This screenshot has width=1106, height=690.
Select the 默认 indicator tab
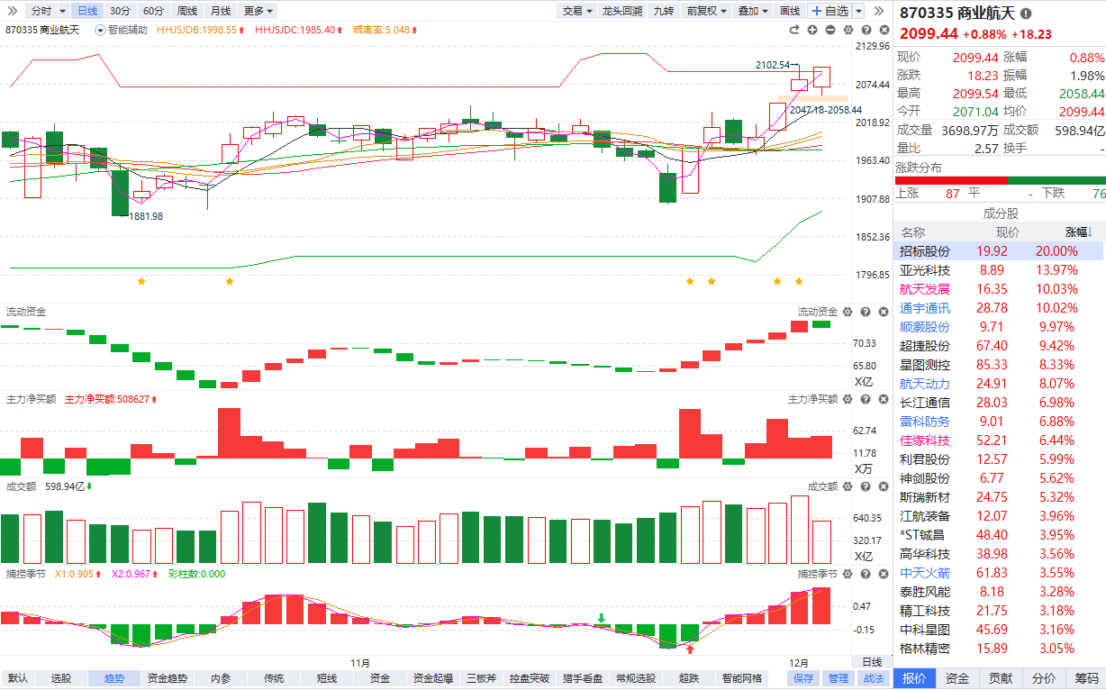pyautogui.click(x=18, y=678)
